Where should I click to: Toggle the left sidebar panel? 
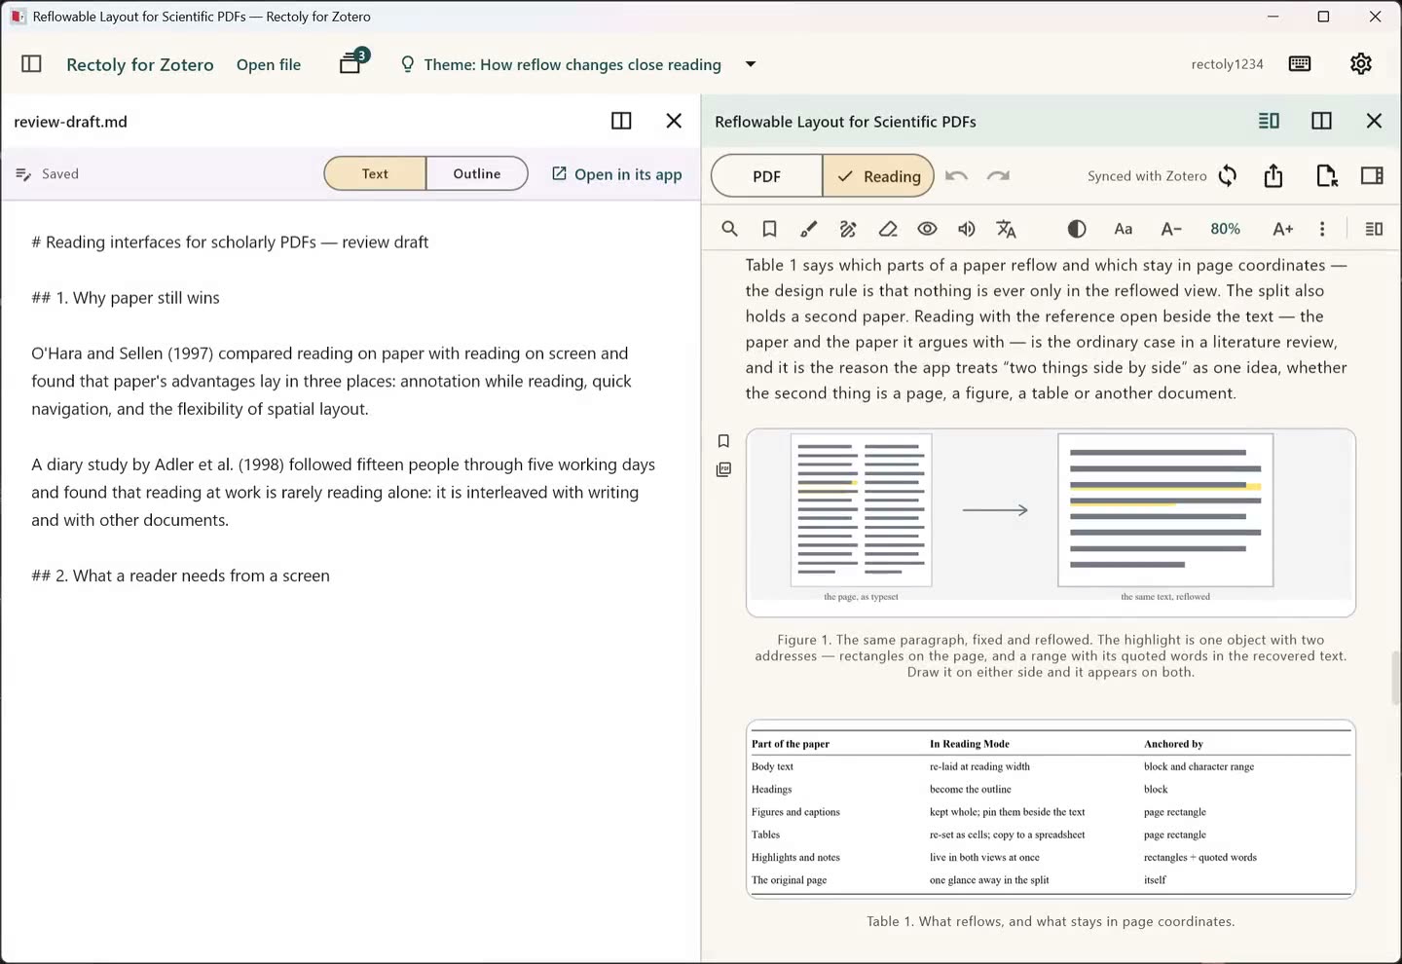pos(31,63)
